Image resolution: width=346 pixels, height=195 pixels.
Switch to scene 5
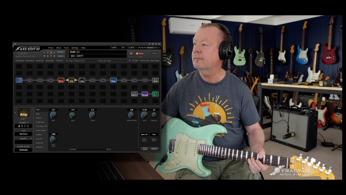44,56
